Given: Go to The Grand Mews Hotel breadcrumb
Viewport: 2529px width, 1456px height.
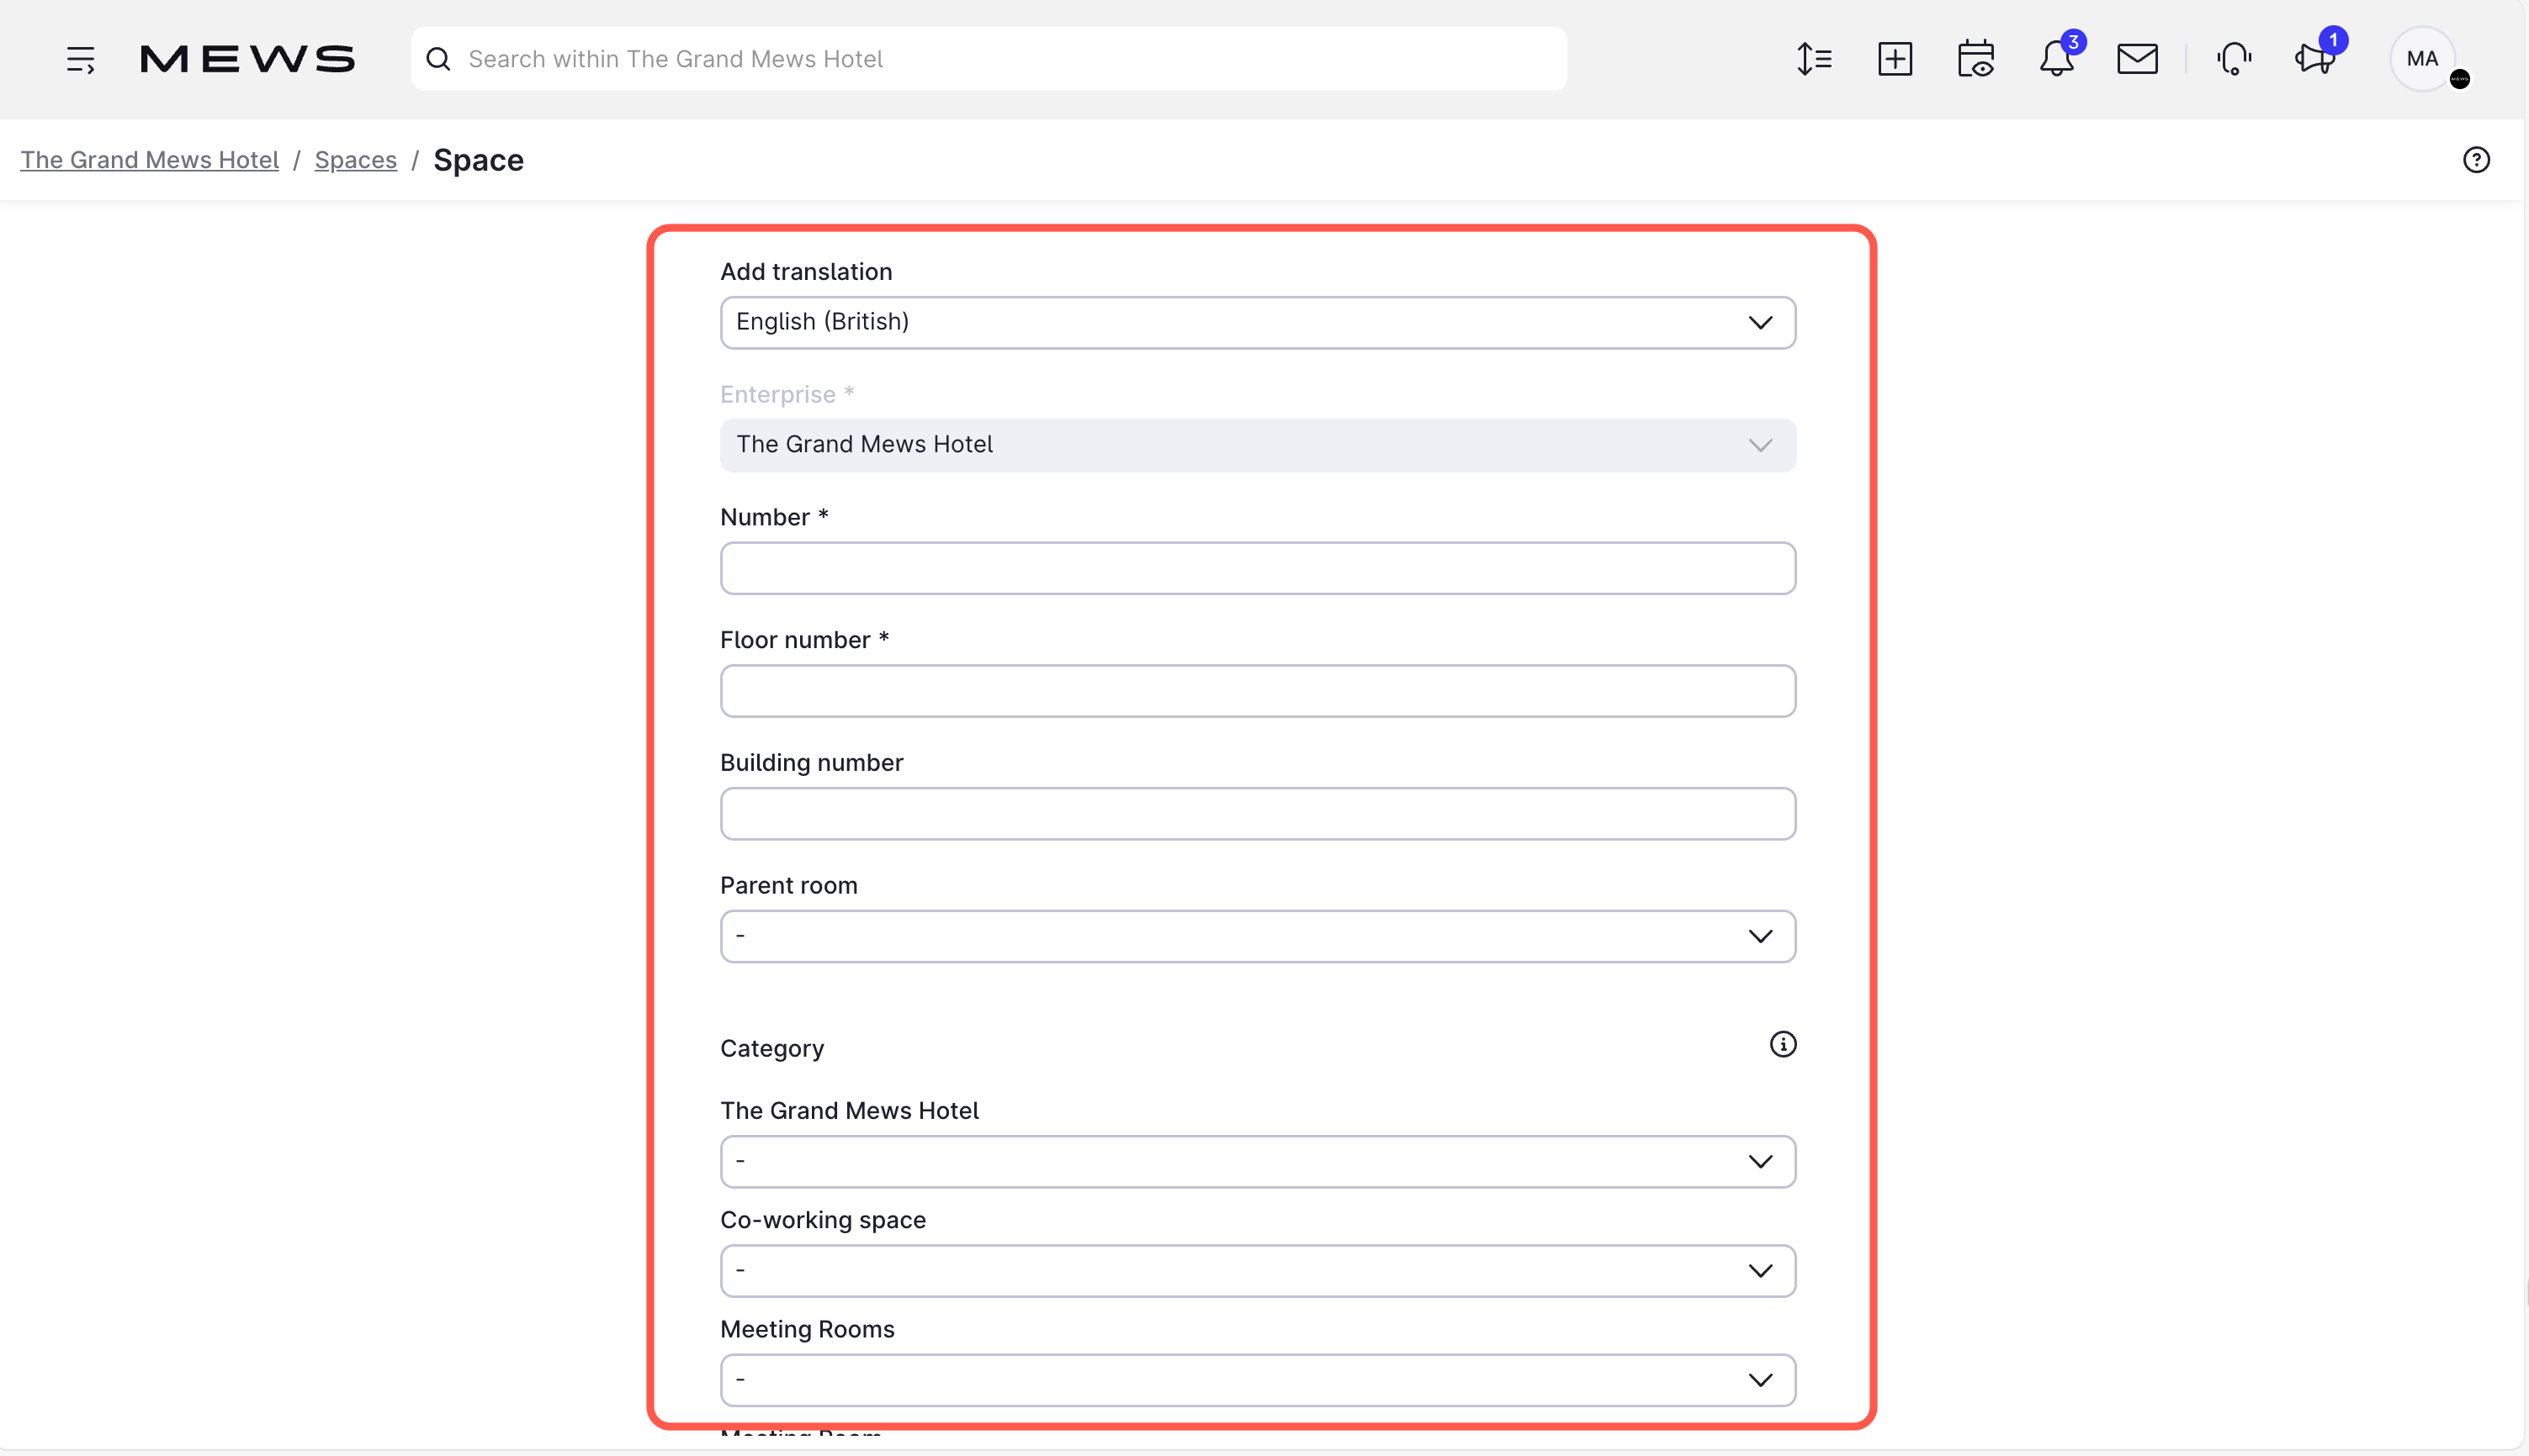Looking at the screenshot, I should (149, 159).
